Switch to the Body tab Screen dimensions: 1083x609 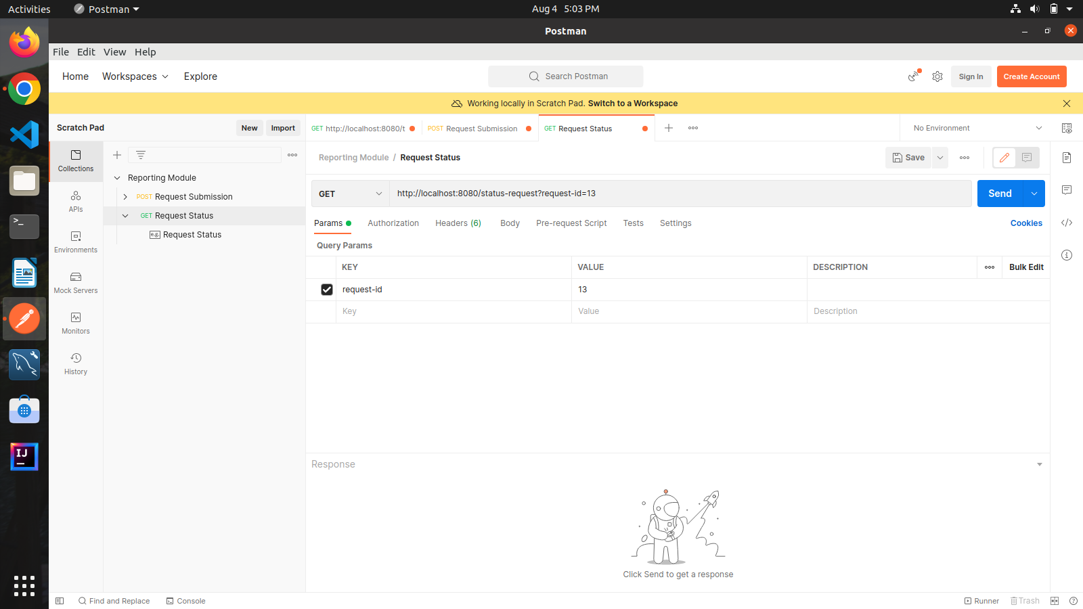(x=510, y=223)
